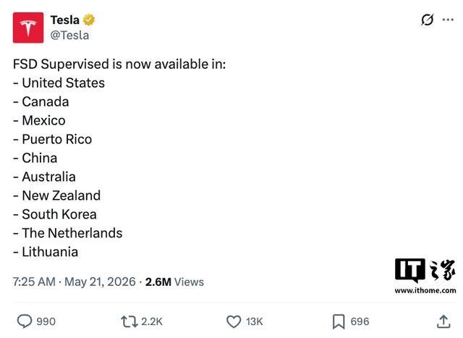Click the 2.6M Views count

tap(174, 282)
